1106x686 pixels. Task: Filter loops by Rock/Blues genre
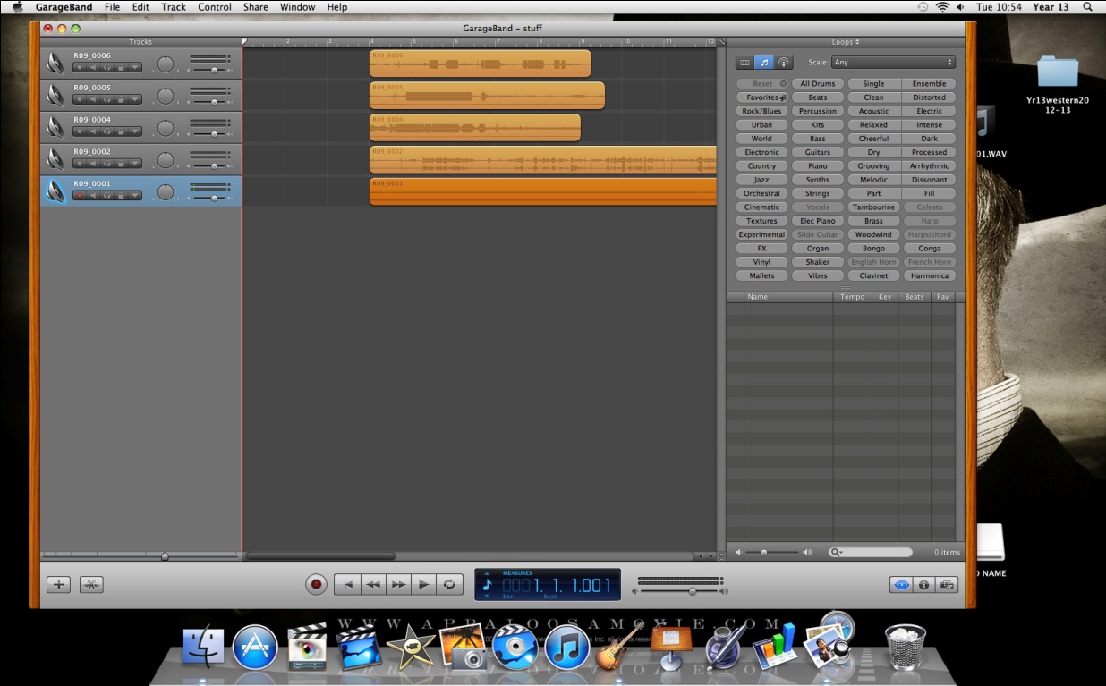(x=761, y=112)
